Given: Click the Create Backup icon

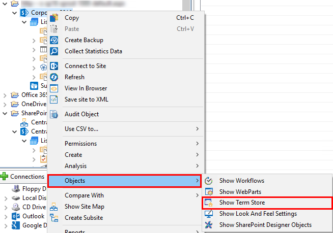Looking at the screenshot, I should coord(54,40).
